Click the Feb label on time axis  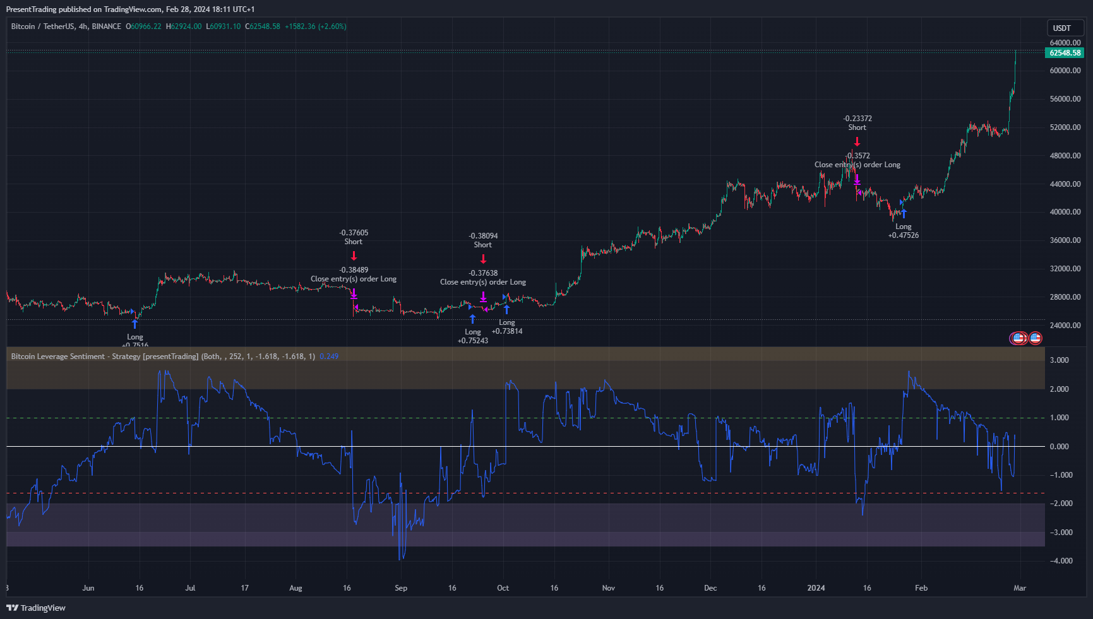point(921,588)
